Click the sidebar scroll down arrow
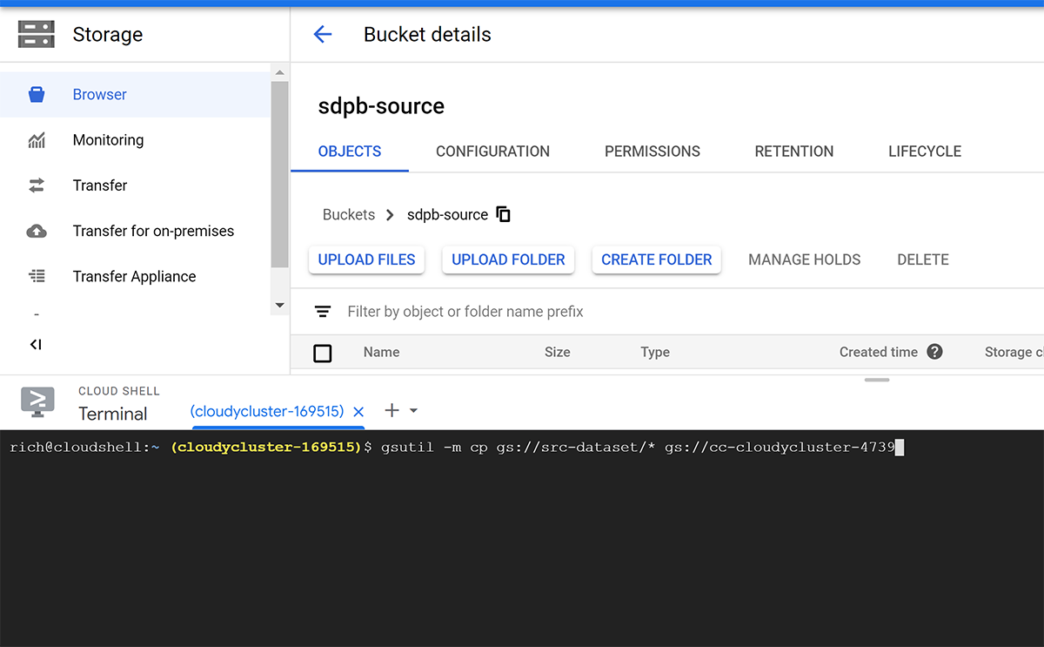Screen dimensions: 1044x647 tap(279, 306)
